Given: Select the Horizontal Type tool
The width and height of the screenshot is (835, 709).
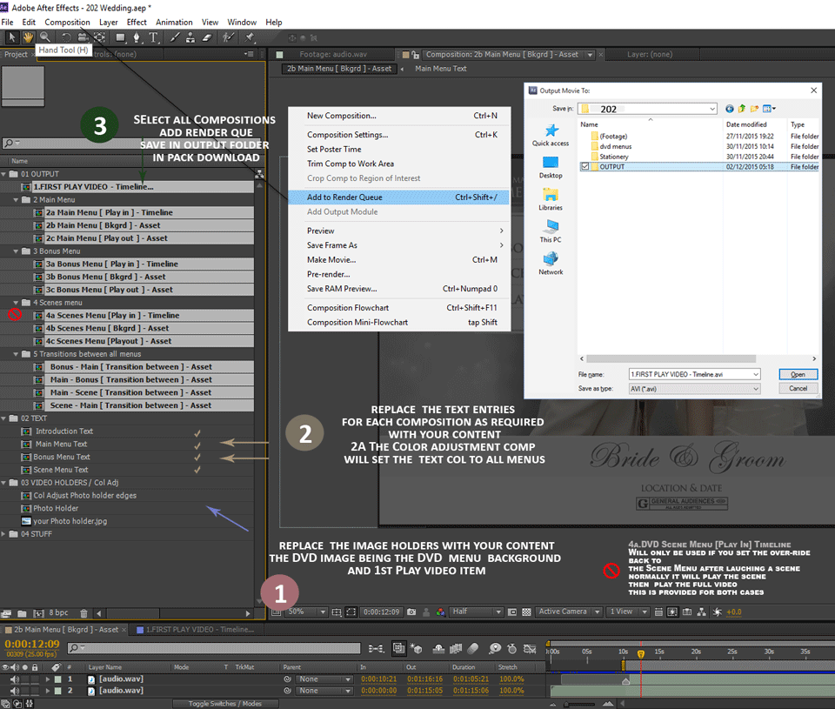Looking at the screenshot, I should (154, 37).
